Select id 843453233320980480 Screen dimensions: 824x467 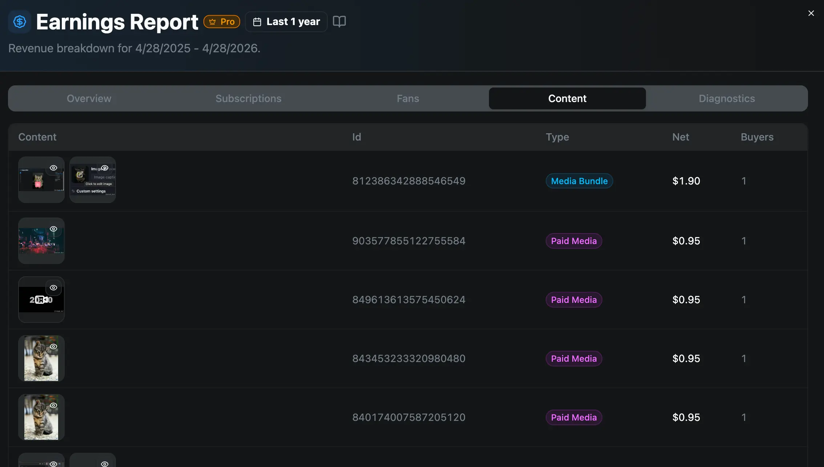coord(409,358)
